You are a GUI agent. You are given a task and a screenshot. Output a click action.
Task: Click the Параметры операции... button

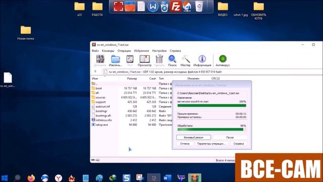point(211,144)
